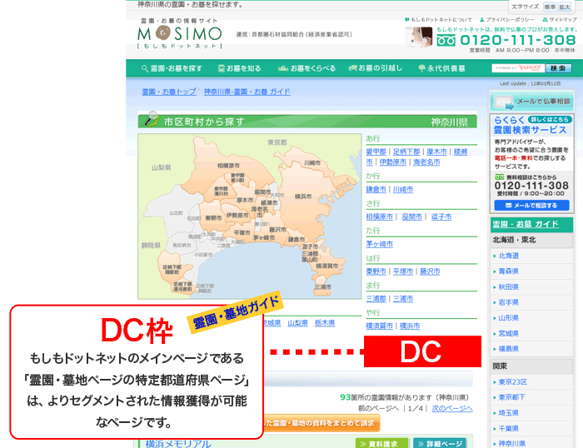
Task: Open 山梨県 link below the map
Action: tap(298, 323)
